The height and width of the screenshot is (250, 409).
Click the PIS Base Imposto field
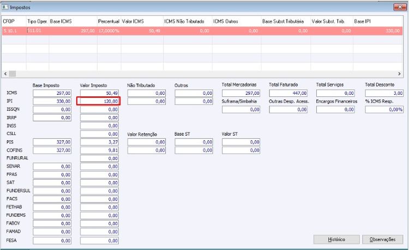click(x=52, y=142)
